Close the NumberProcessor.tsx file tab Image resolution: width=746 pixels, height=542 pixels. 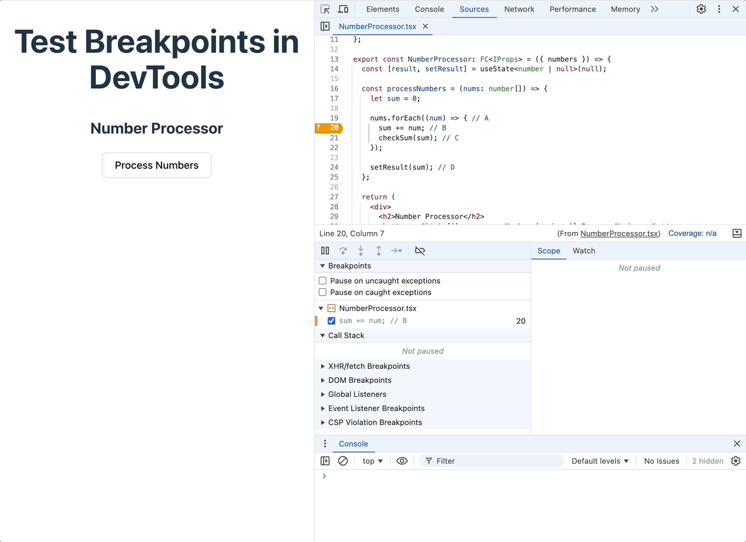425,26
